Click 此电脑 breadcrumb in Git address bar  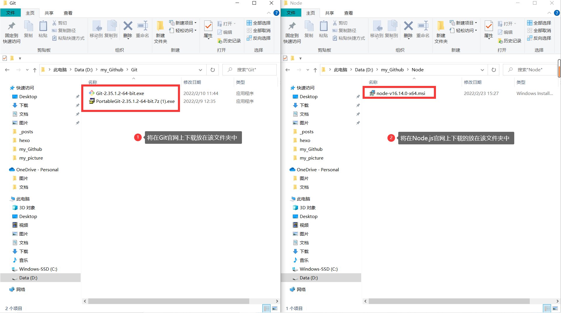(60, 70)
